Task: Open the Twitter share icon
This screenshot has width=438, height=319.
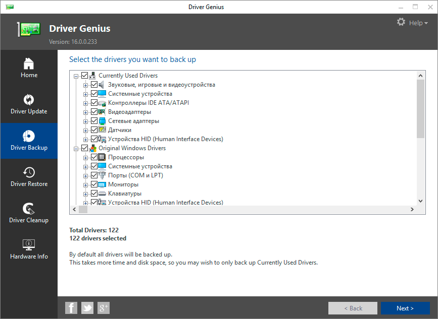Action: click(x=87, y=308)
